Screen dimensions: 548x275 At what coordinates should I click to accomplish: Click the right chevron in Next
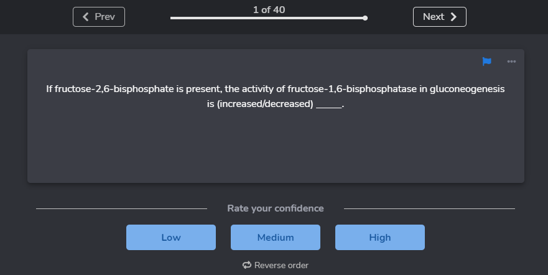point(453,17)
